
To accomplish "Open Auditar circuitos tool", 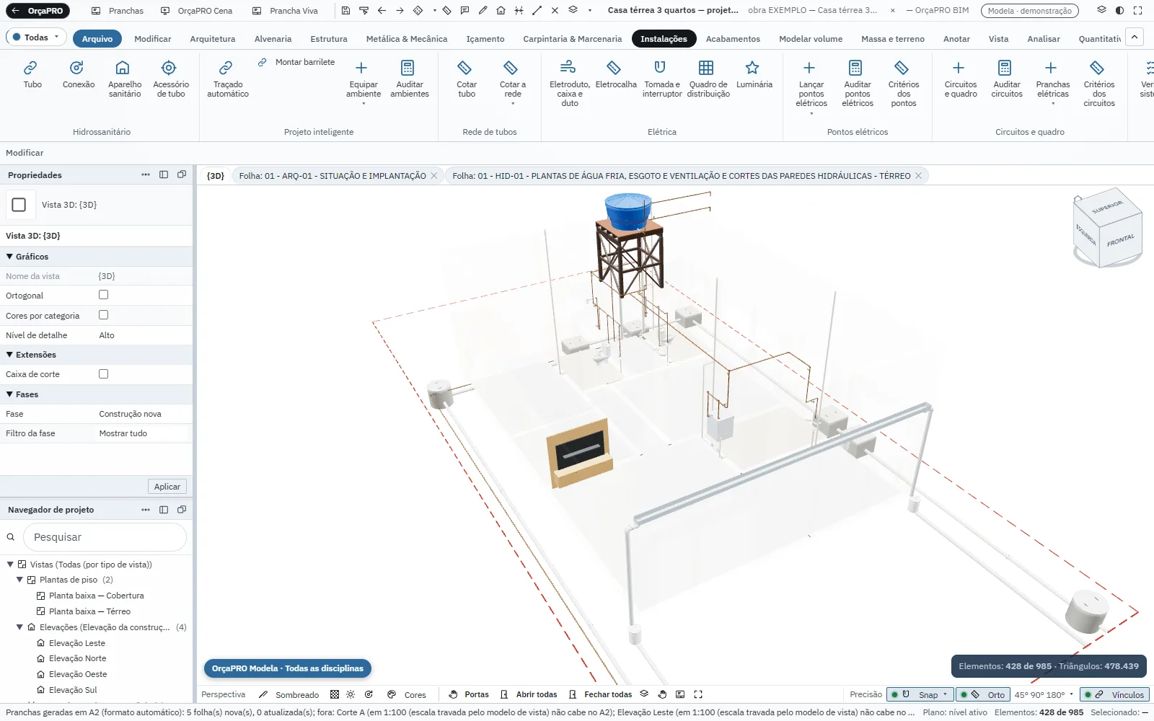I will click(1007, 79).
